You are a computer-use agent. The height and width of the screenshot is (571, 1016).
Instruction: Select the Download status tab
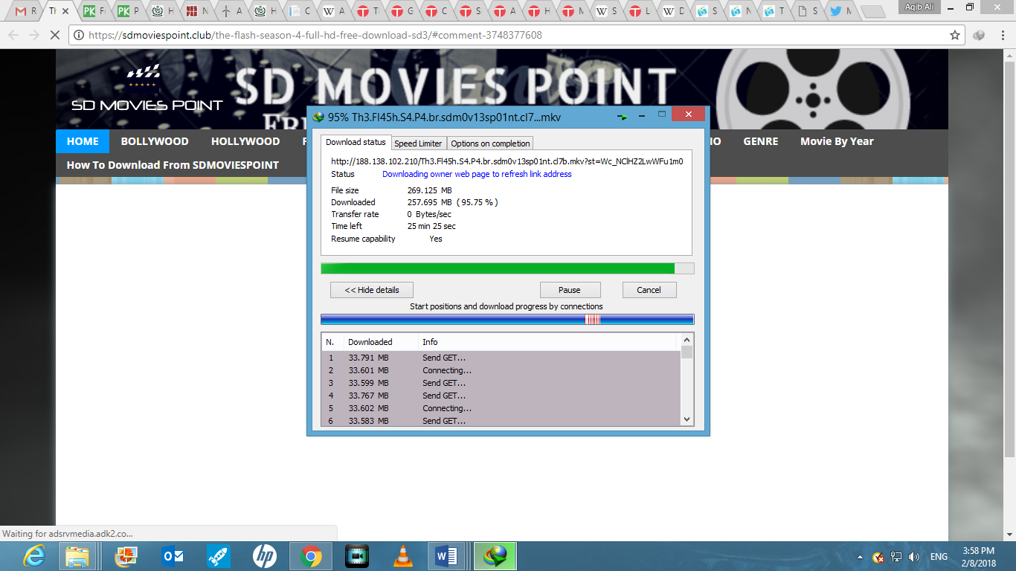(356, 142)
